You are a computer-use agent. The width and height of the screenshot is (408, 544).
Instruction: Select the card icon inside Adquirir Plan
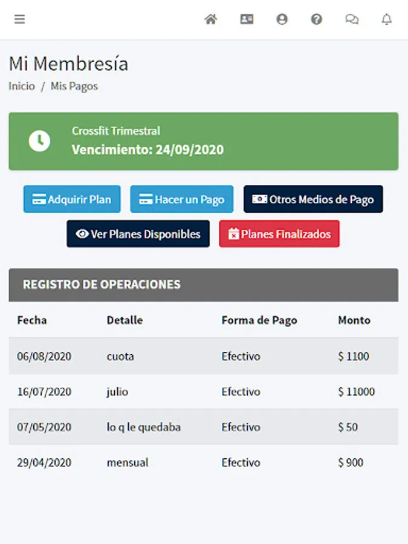tap(40, 199)
